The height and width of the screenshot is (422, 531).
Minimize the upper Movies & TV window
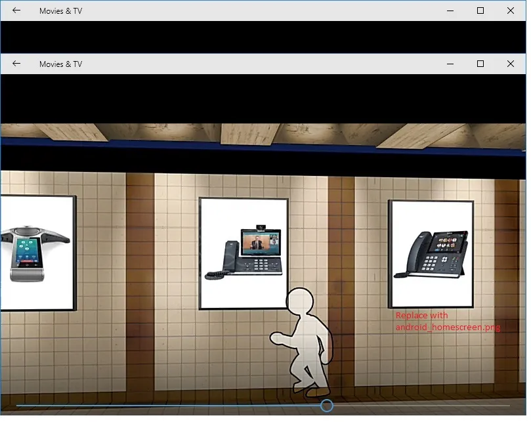coord(450,11)
